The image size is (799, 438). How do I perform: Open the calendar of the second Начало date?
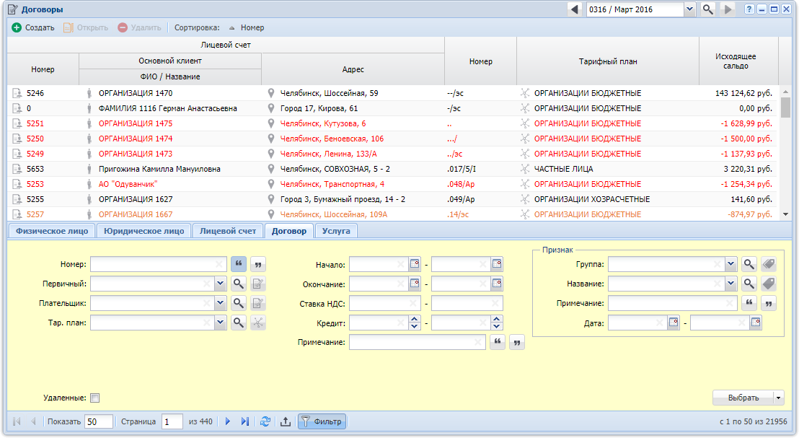point(497,264)
